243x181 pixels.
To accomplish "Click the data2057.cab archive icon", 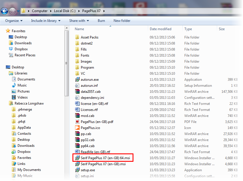I will 77,92.
